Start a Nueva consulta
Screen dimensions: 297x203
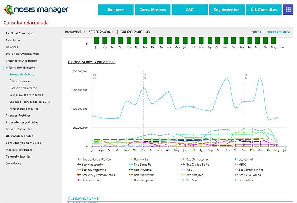coord(278,32)
